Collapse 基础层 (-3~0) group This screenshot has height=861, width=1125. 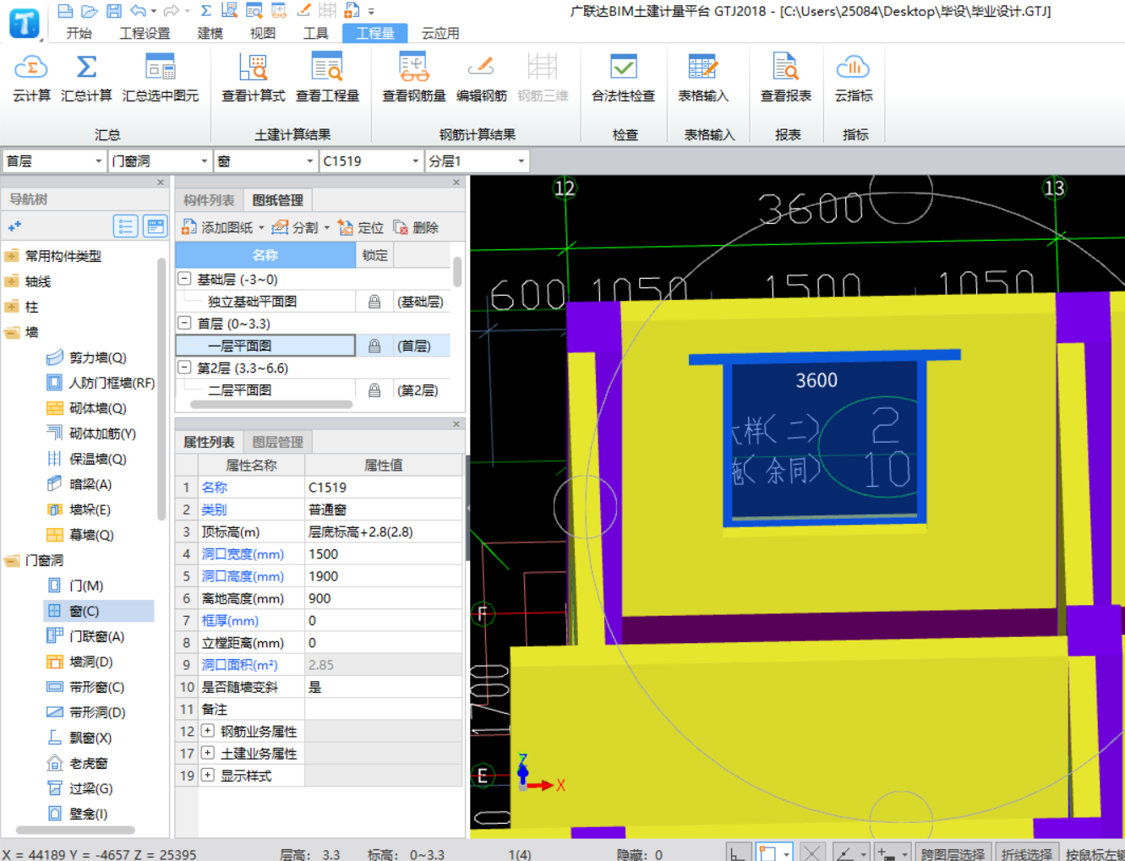click(184, 279)
